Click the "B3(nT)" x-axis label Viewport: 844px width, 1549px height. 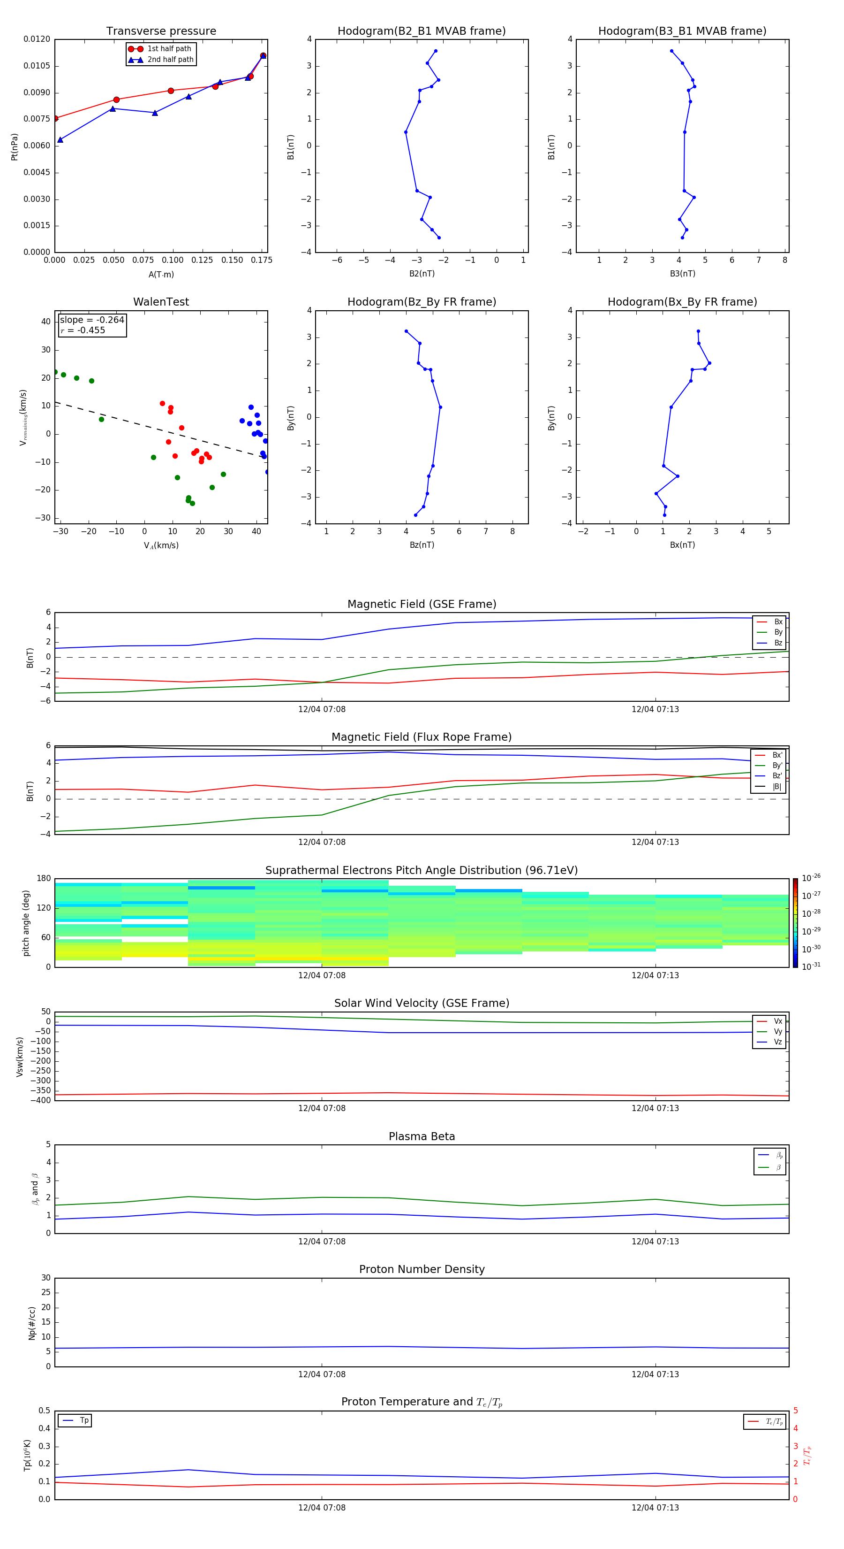point(682,274)
